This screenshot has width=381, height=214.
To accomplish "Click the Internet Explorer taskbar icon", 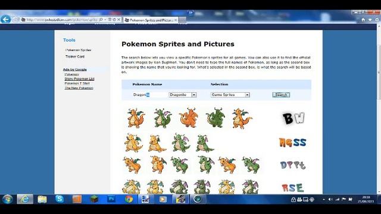I will [x=25, y=199].
